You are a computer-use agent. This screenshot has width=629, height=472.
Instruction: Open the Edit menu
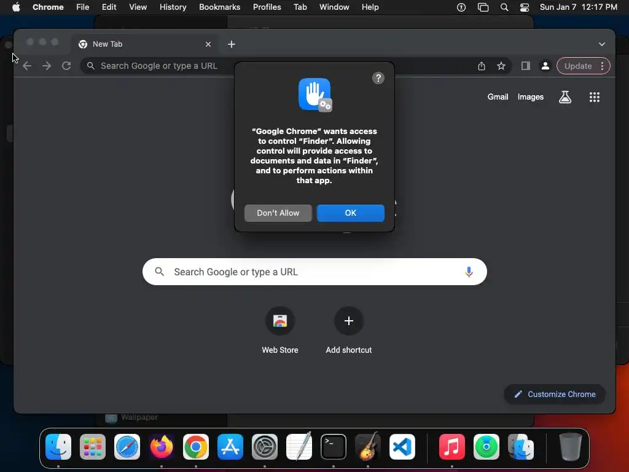(x=109, y=7)
